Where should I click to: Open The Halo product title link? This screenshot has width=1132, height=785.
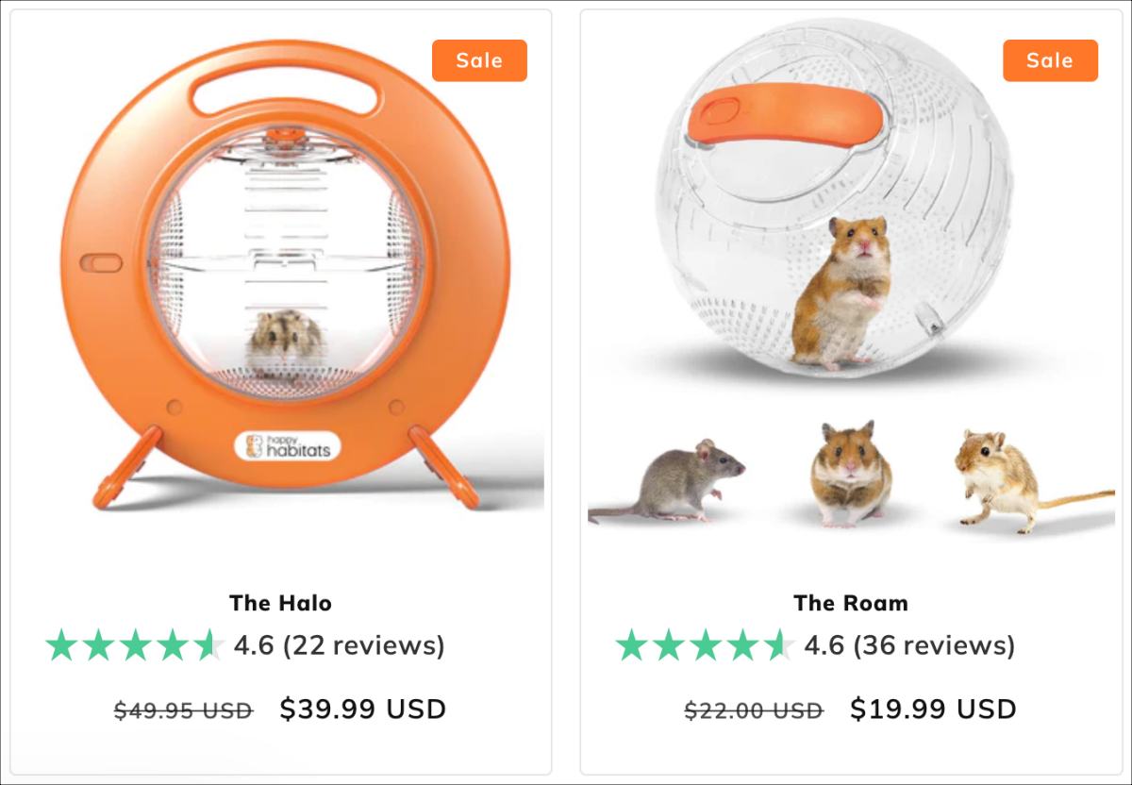(x=280, y=603)
